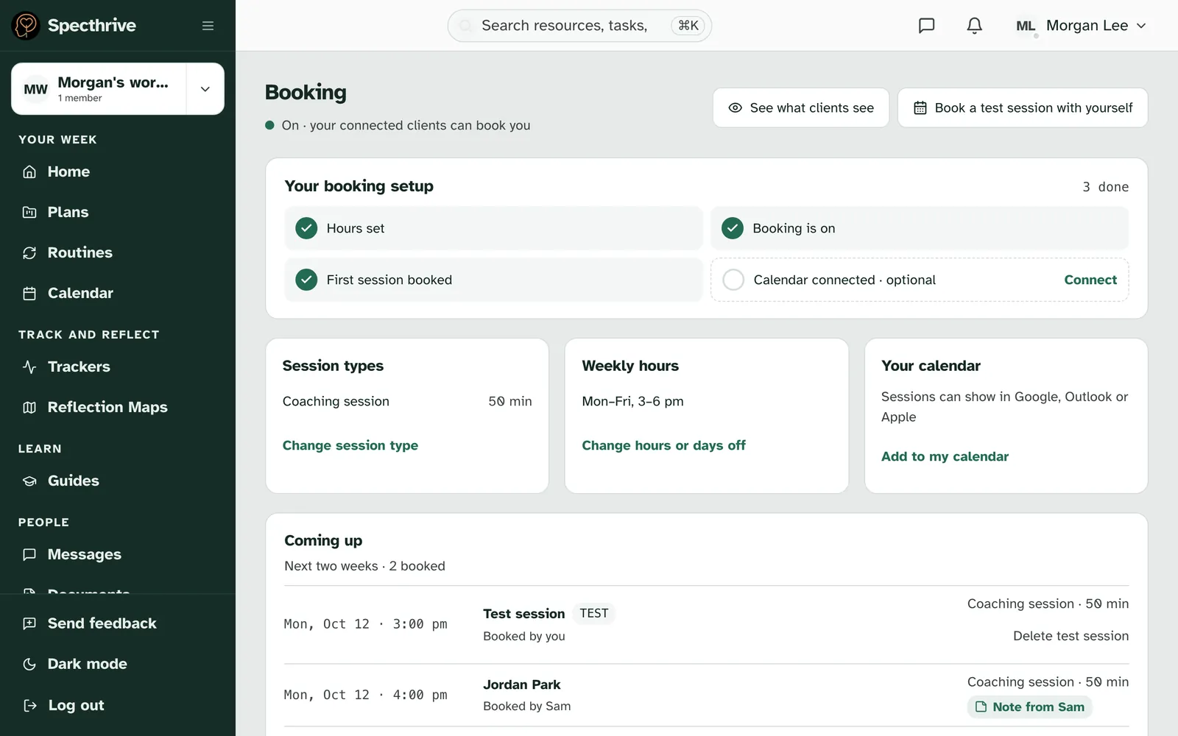
Task: Click the Messages speech bubble icon in sidebar
Action: 29,555
